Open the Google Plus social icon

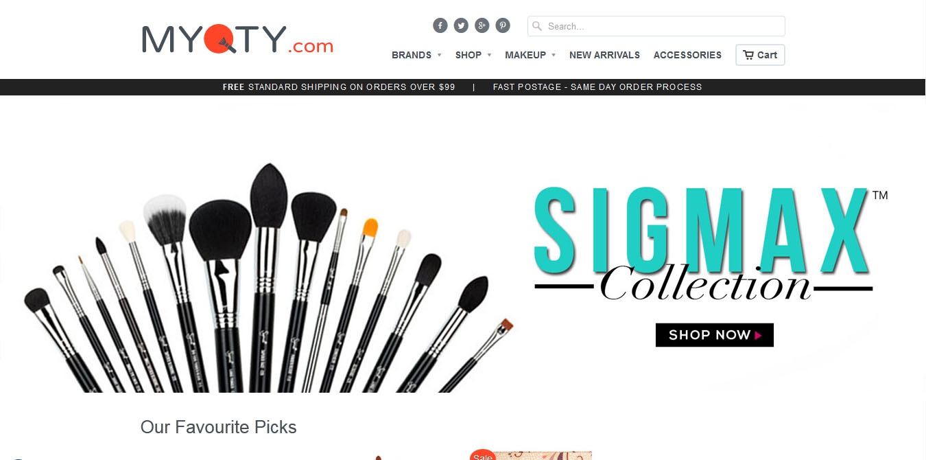point(482,25)
